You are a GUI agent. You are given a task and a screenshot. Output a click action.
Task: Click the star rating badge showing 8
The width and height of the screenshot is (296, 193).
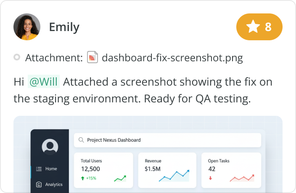tap(259, 27)
